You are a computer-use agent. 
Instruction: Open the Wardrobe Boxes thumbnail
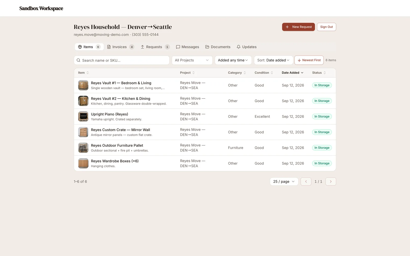tap(83, 163)
